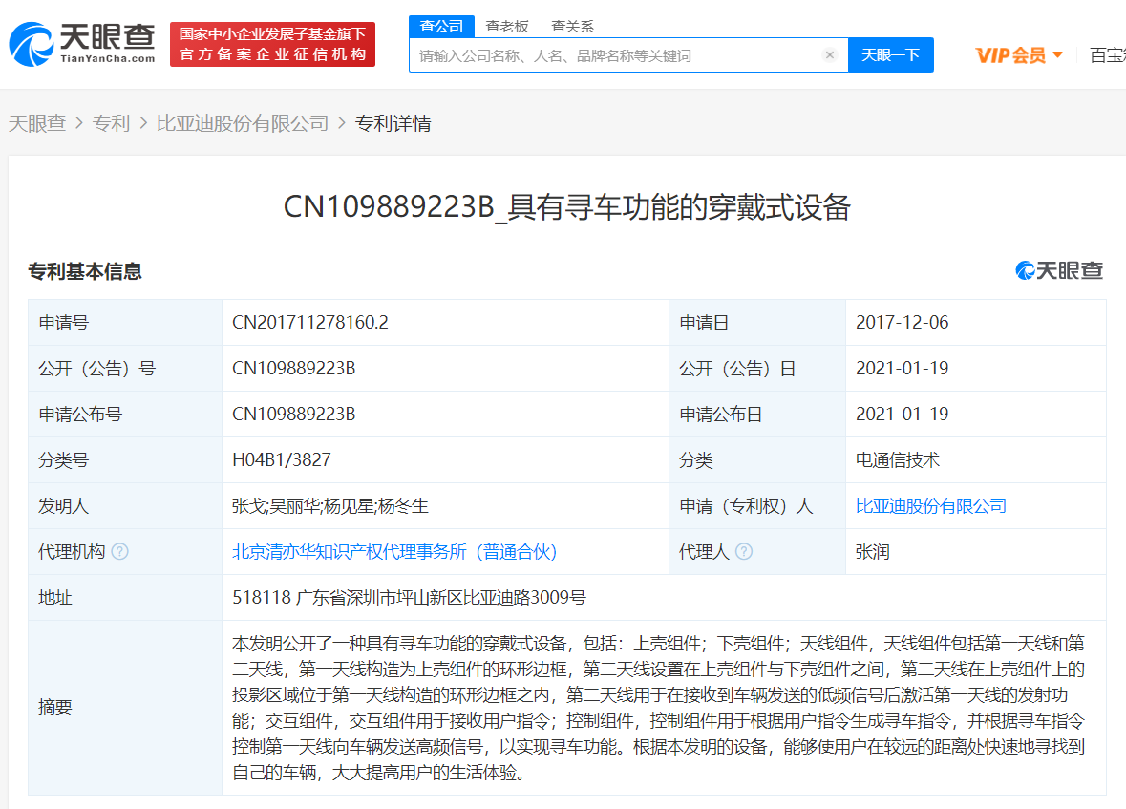Click the 地址 row label
Screen dimensions: 1126x809
click(x=55, y=598)
